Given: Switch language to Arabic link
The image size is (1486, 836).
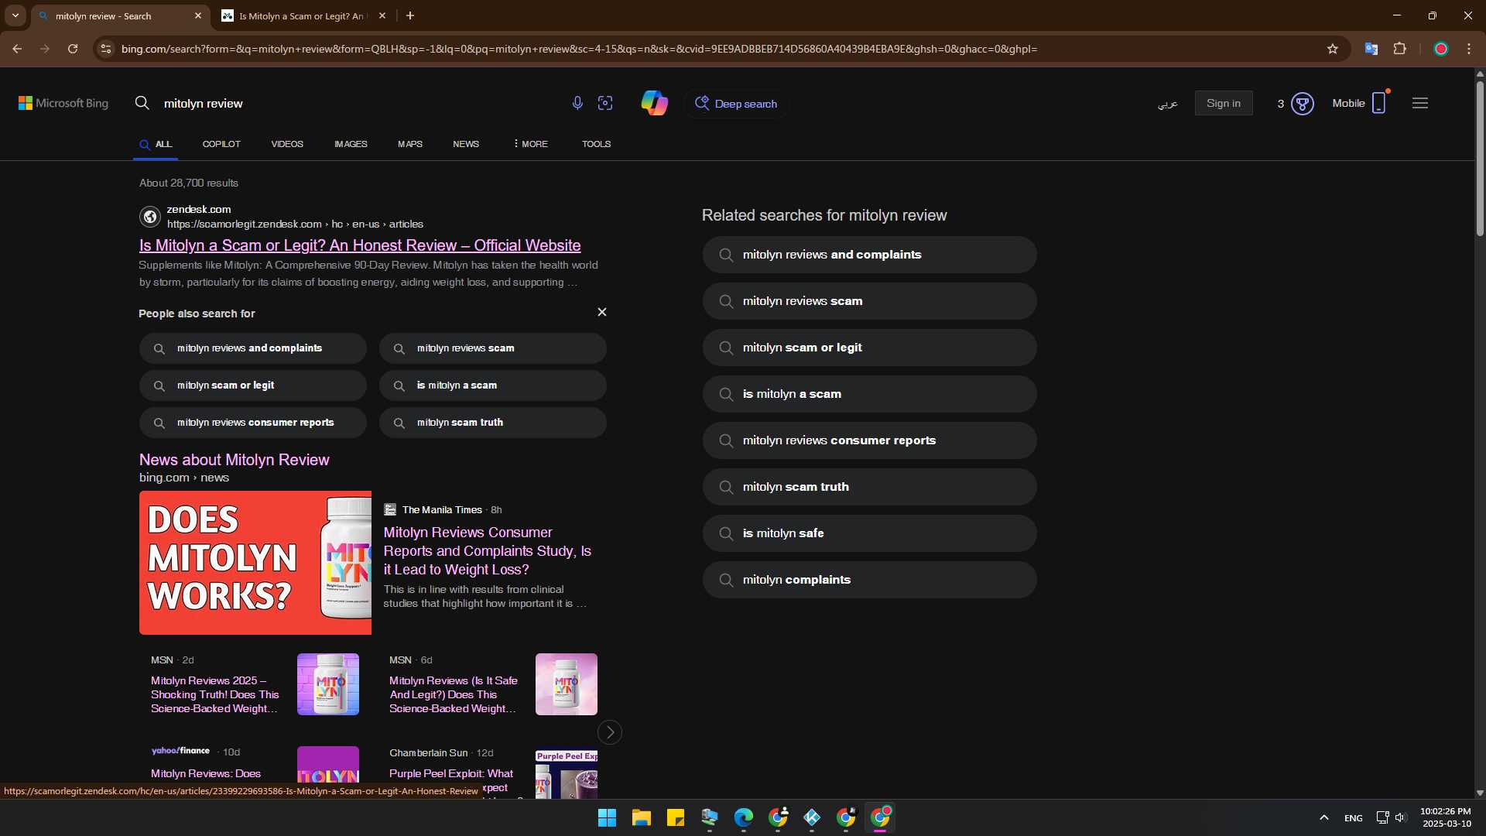Looking at the screenshot, I should (1167, 103).
